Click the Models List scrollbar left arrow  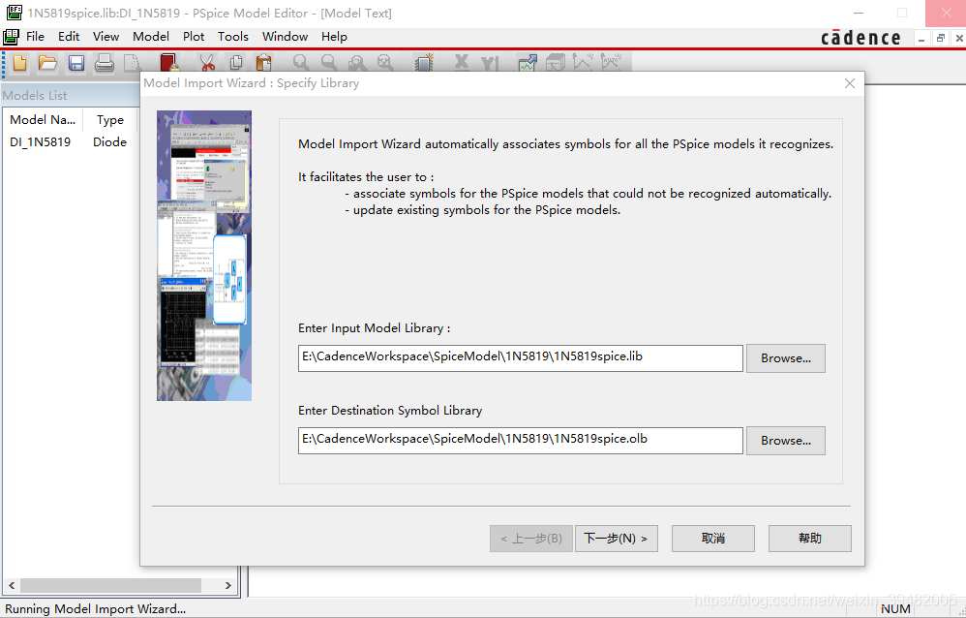(12, 585)
